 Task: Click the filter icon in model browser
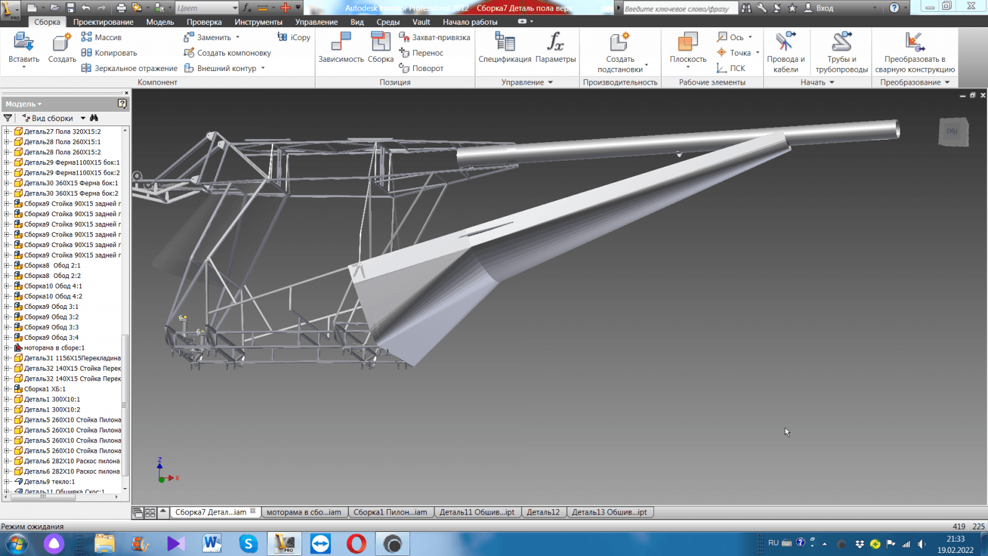(8, 118)
